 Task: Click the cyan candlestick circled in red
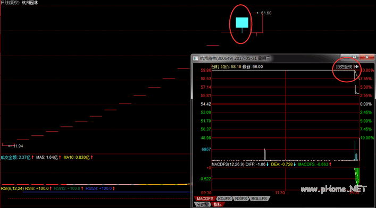pos(242,22)
